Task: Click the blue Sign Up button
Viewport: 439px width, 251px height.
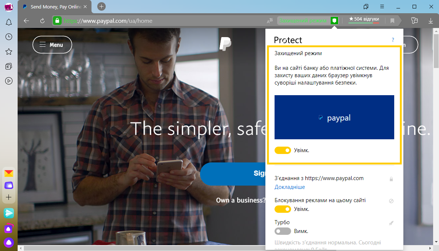Action: 233,173
